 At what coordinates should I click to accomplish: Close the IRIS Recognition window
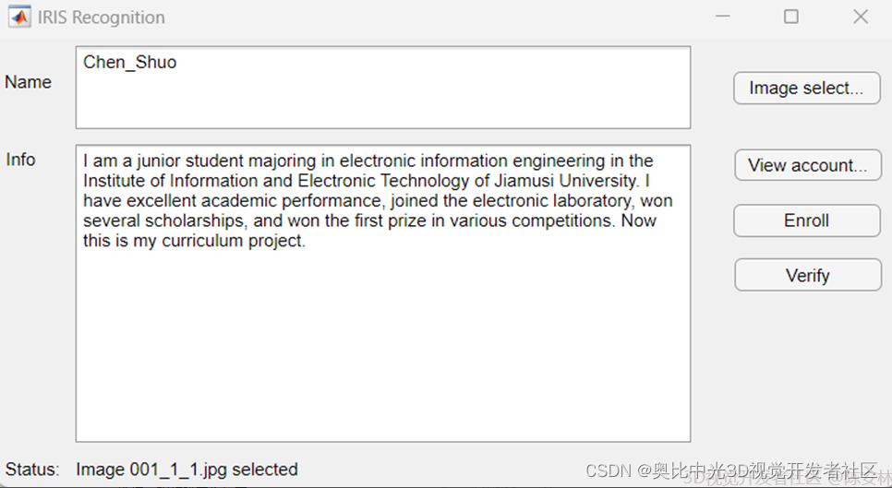861,17
